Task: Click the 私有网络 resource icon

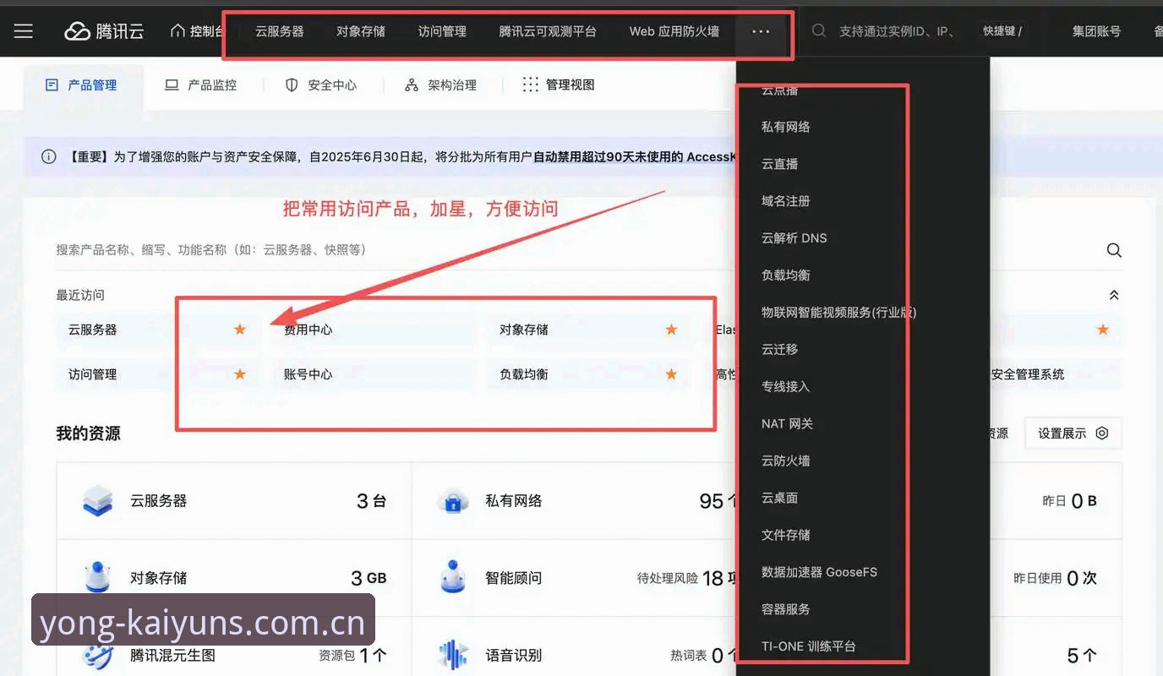Action: coord(453,501)
